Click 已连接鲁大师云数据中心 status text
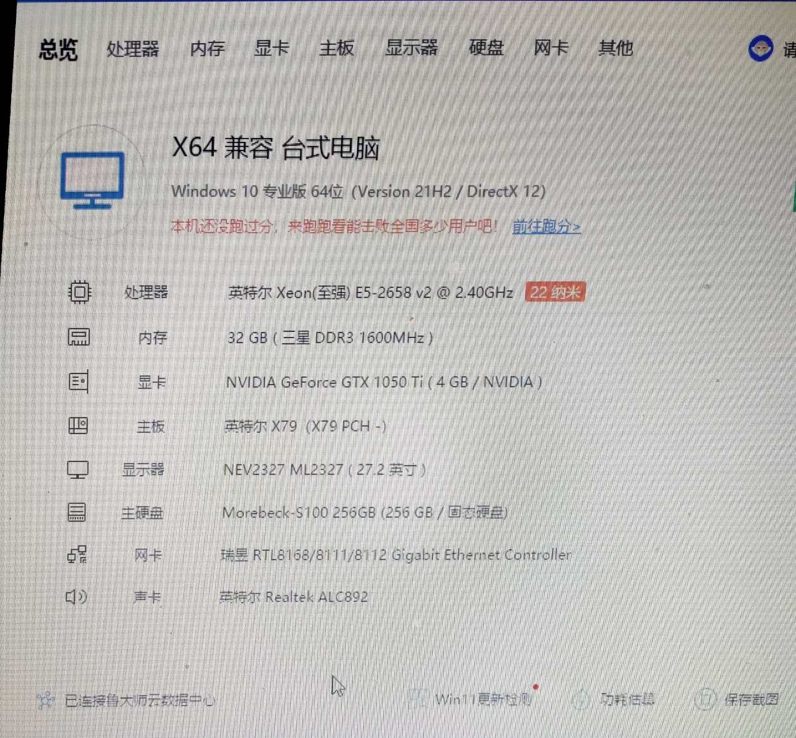Screen dimensions: 796x738 click(x=139, y=700)
